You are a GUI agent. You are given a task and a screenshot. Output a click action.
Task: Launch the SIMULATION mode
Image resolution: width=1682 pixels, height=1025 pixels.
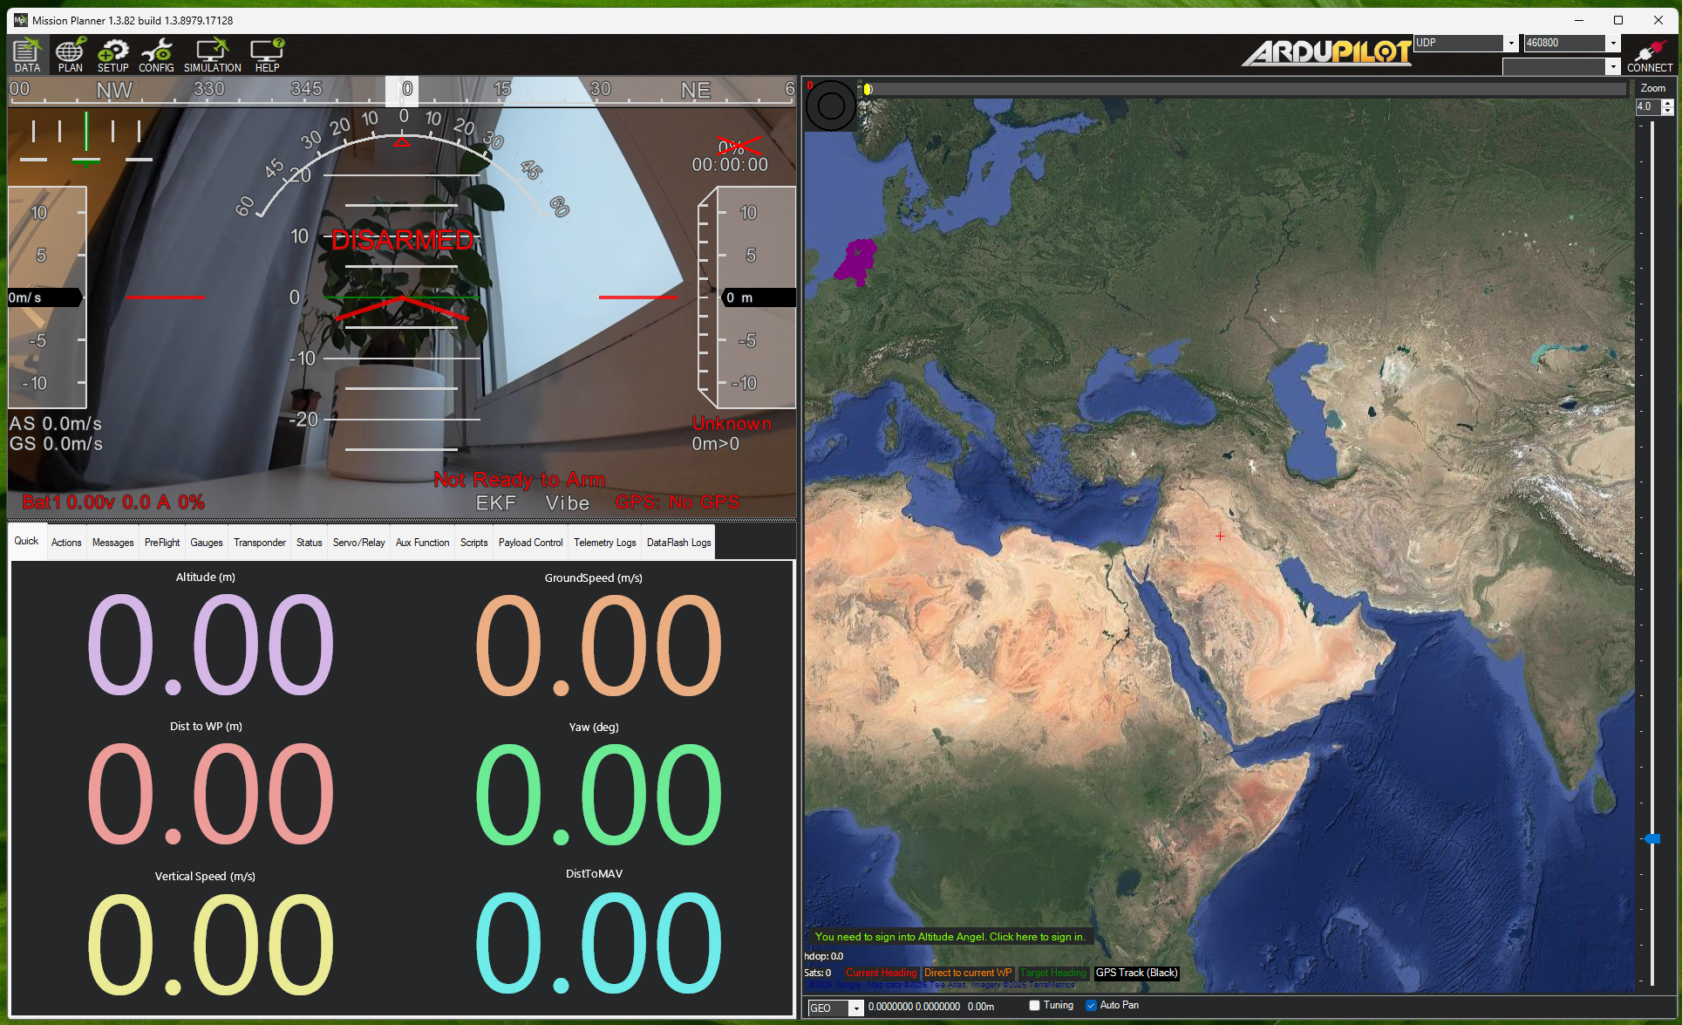coord(212,55)
